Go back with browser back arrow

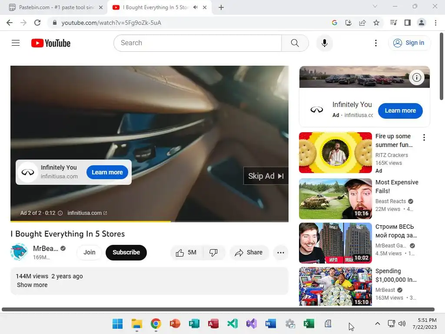[10, 23]
